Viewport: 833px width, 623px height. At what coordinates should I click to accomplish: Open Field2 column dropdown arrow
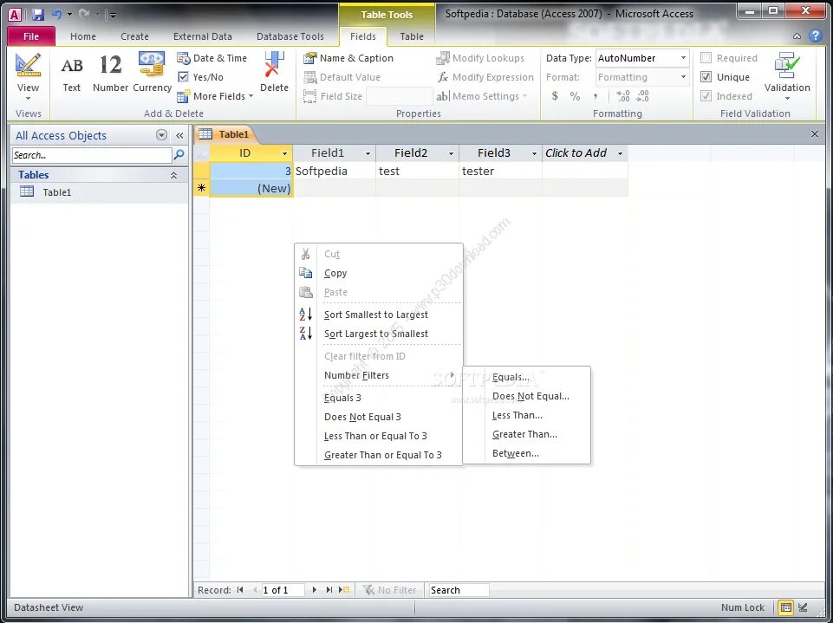(x=451, y=153)
